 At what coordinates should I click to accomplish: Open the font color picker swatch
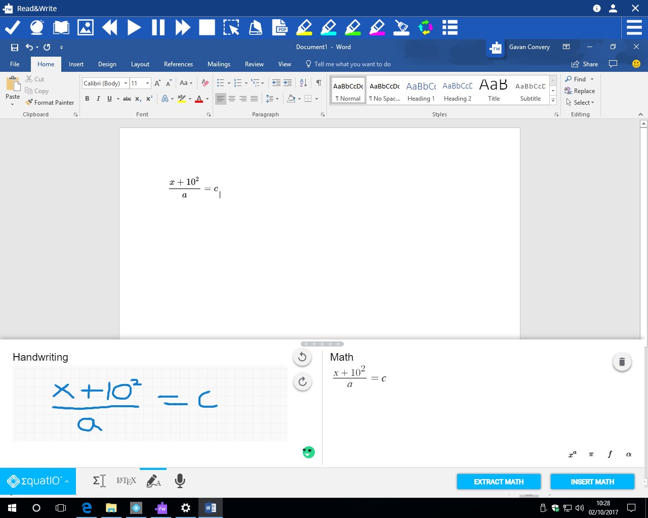pos(200,99)
